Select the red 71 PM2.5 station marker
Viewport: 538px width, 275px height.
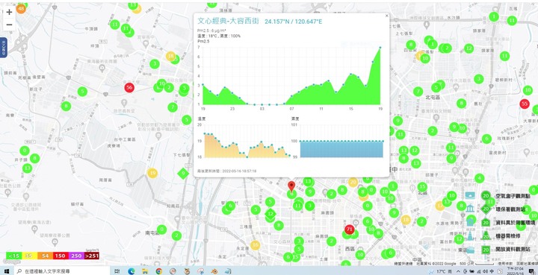350,229
